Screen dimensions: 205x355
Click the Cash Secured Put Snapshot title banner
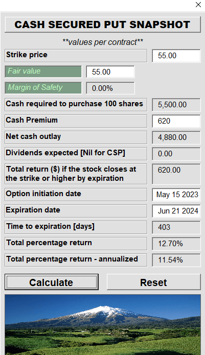(x=103, y=25)
